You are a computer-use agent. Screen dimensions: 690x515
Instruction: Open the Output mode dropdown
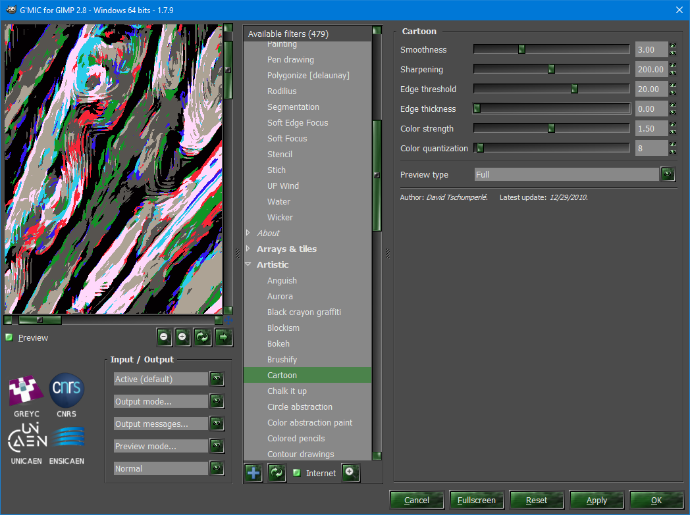[x=169, y=401]
